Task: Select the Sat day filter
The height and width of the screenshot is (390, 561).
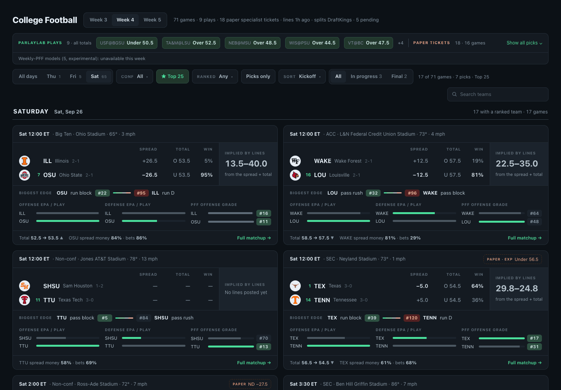Action: coord(99,76)
